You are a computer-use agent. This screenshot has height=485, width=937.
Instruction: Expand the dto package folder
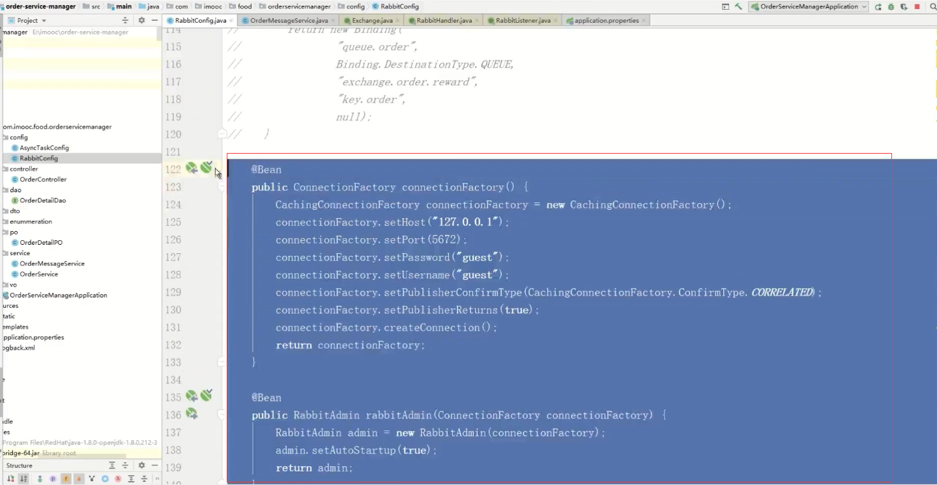[x=14, y=211]
